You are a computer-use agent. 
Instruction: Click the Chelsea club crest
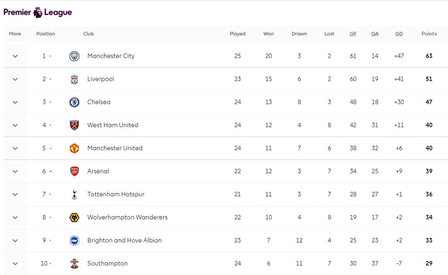click(74, 102)
